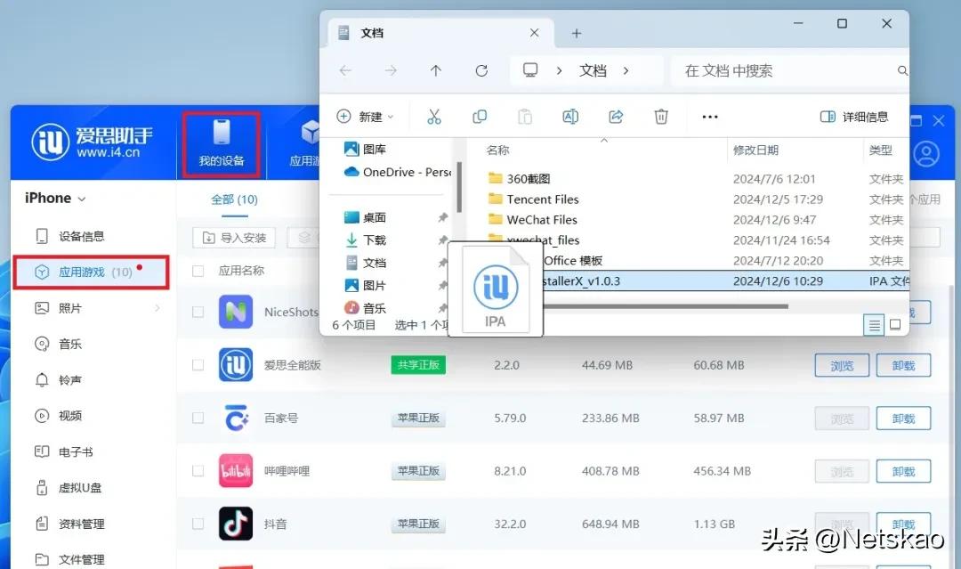Click the 共享正版 badge
The height and width of the screenshot is (569, 961).
coord(418,365)
